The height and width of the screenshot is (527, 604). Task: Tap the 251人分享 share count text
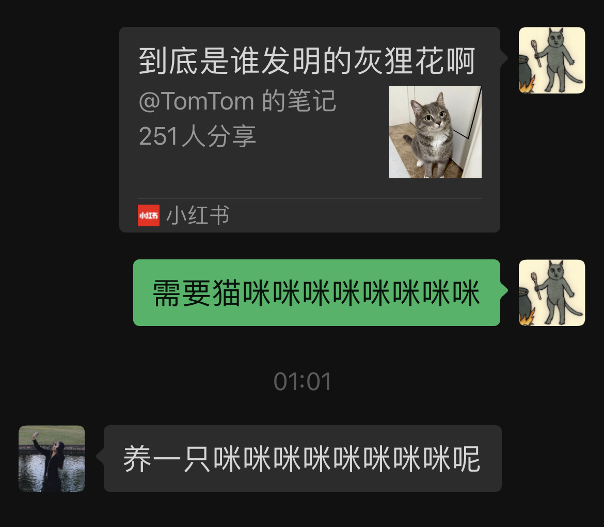tap(197, 136)
